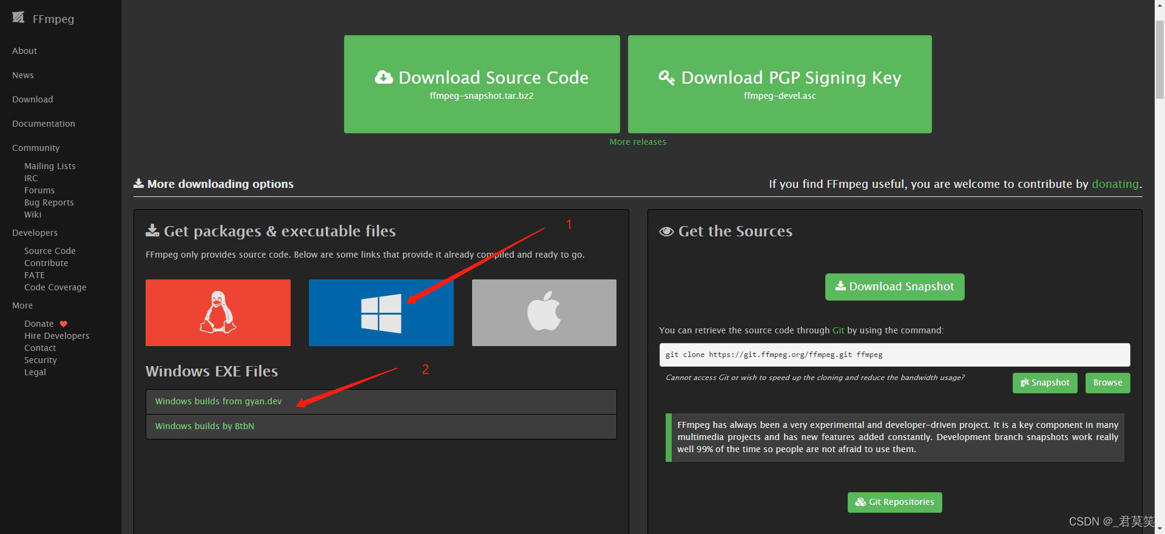Viewport: 1165px width, 534px height.
Task: Open the Developers menu item
Action: click(35, 233)
